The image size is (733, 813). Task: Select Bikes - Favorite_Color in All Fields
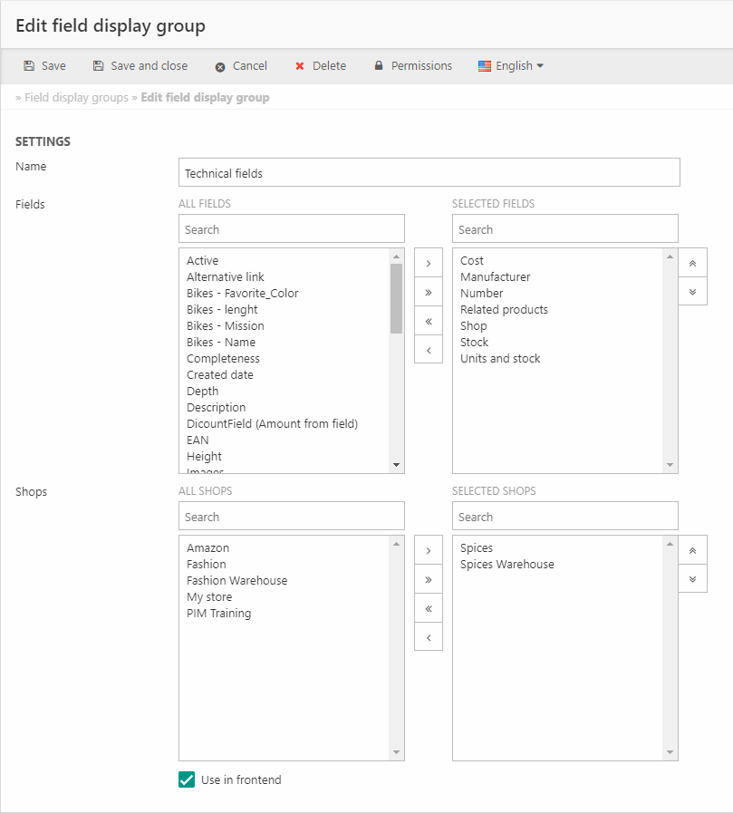tap(242, 294)
